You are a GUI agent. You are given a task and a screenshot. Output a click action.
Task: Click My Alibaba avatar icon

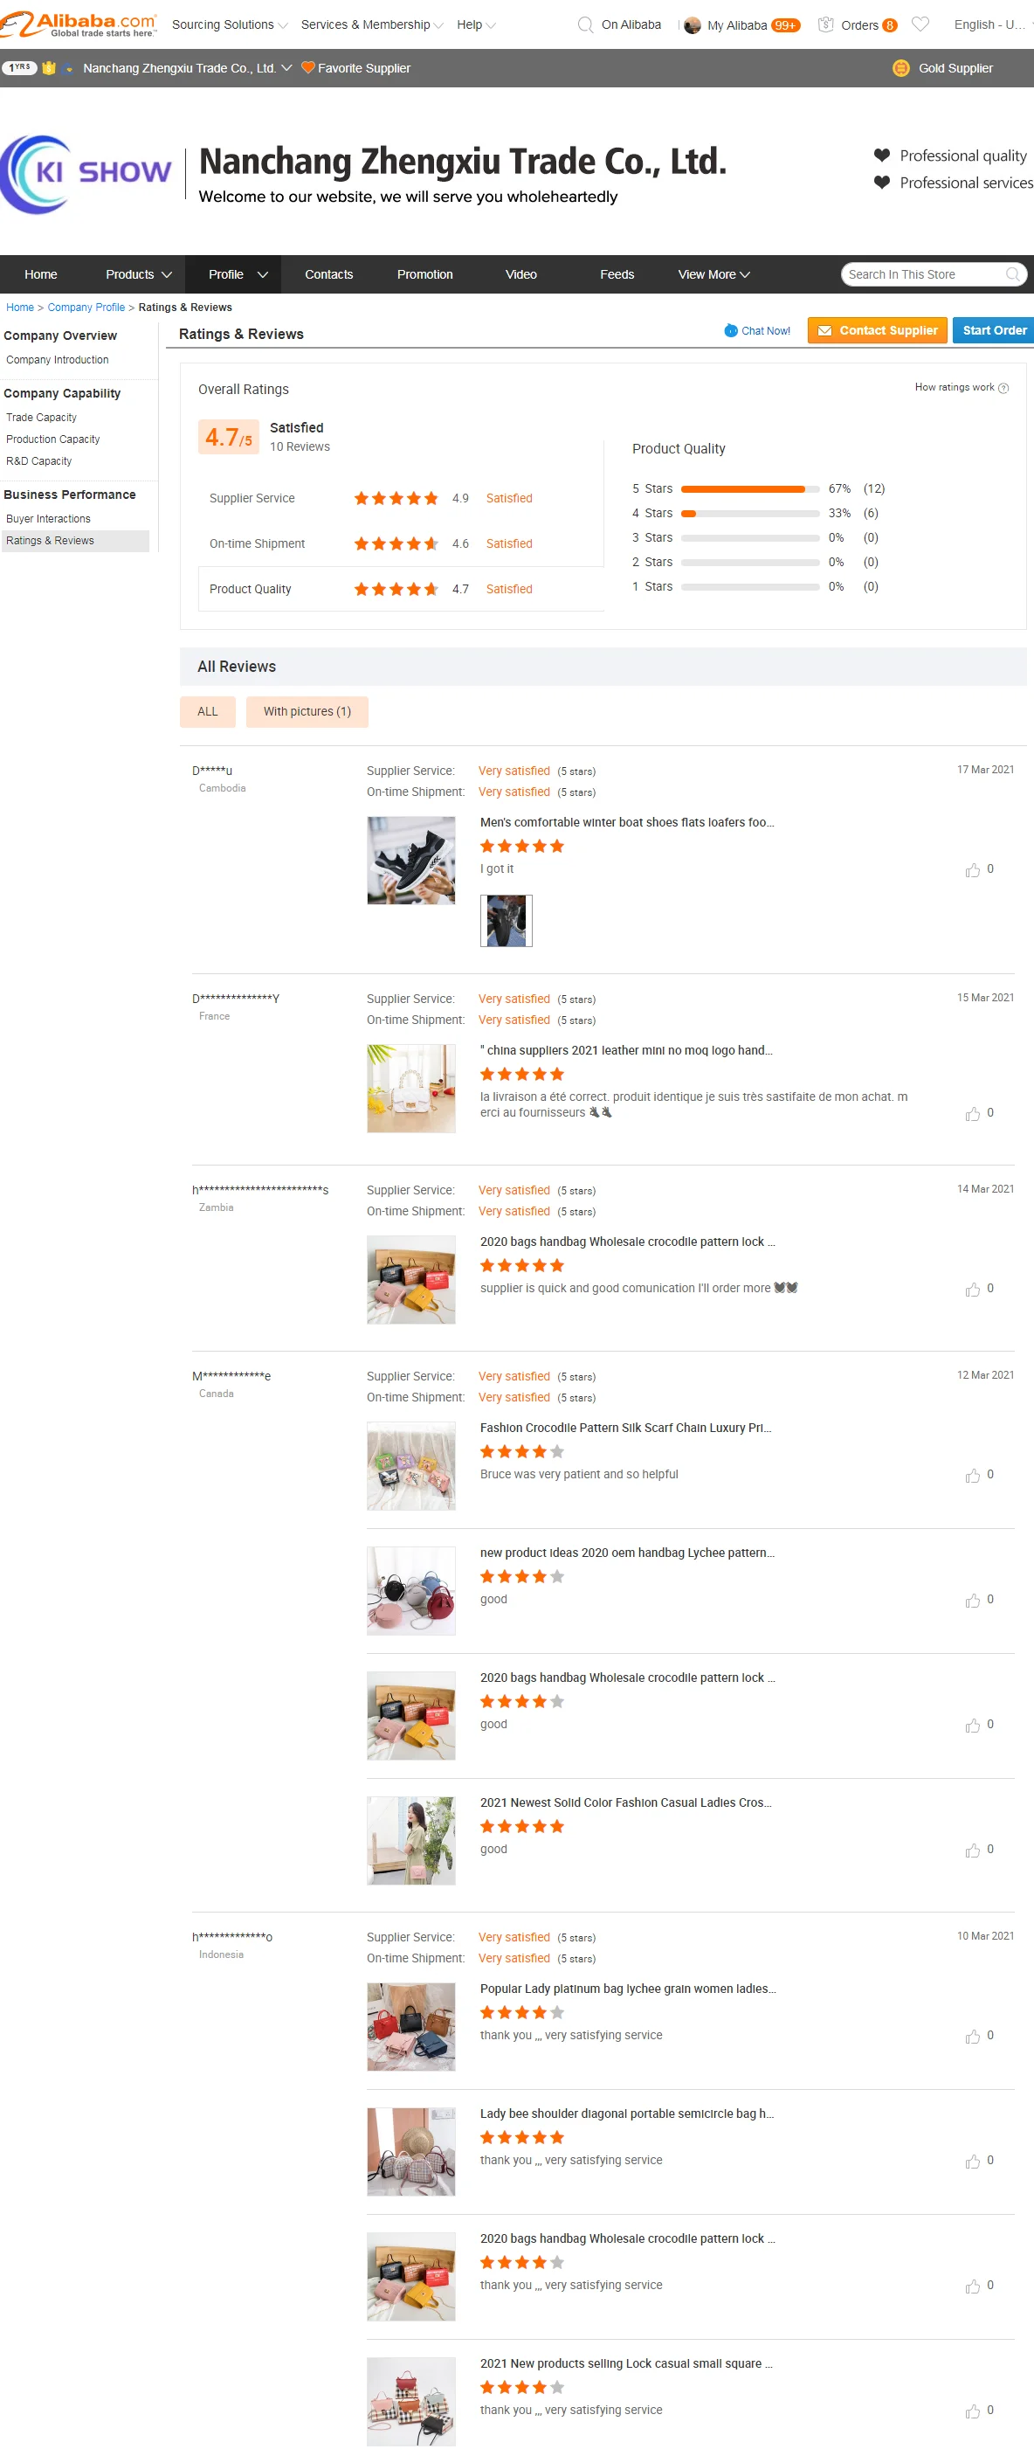coord(693,24)
